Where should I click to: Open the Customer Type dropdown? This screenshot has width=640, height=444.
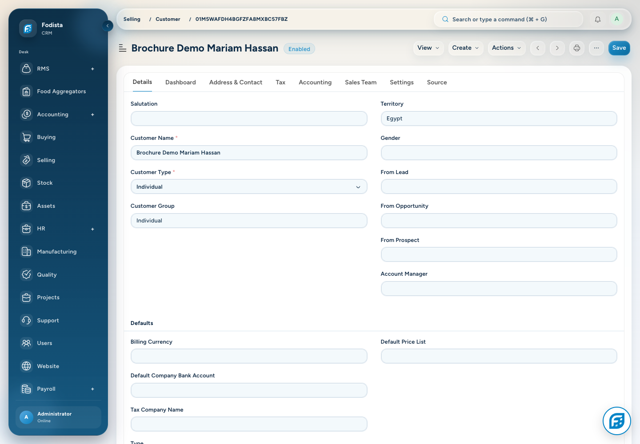coord(249,187)
